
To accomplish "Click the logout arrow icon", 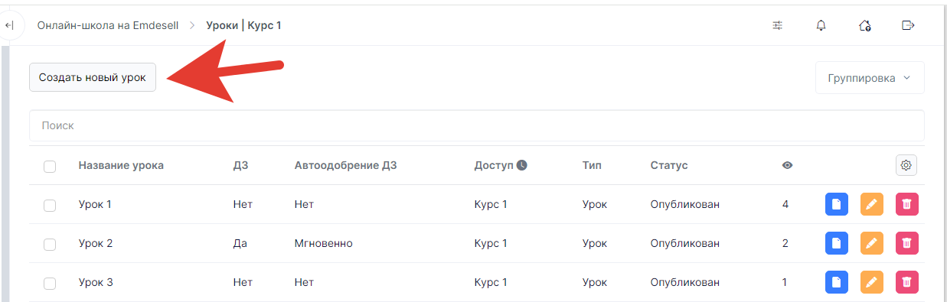I will pos(908,25).
